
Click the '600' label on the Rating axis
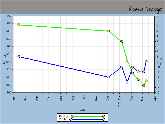(x=9, y=16)
